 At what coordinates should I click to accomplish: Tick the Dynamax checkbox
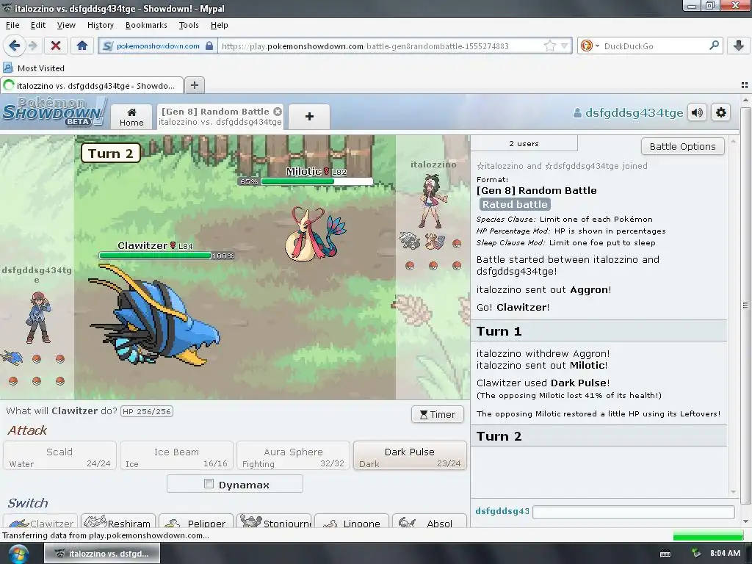pos(209,484)
